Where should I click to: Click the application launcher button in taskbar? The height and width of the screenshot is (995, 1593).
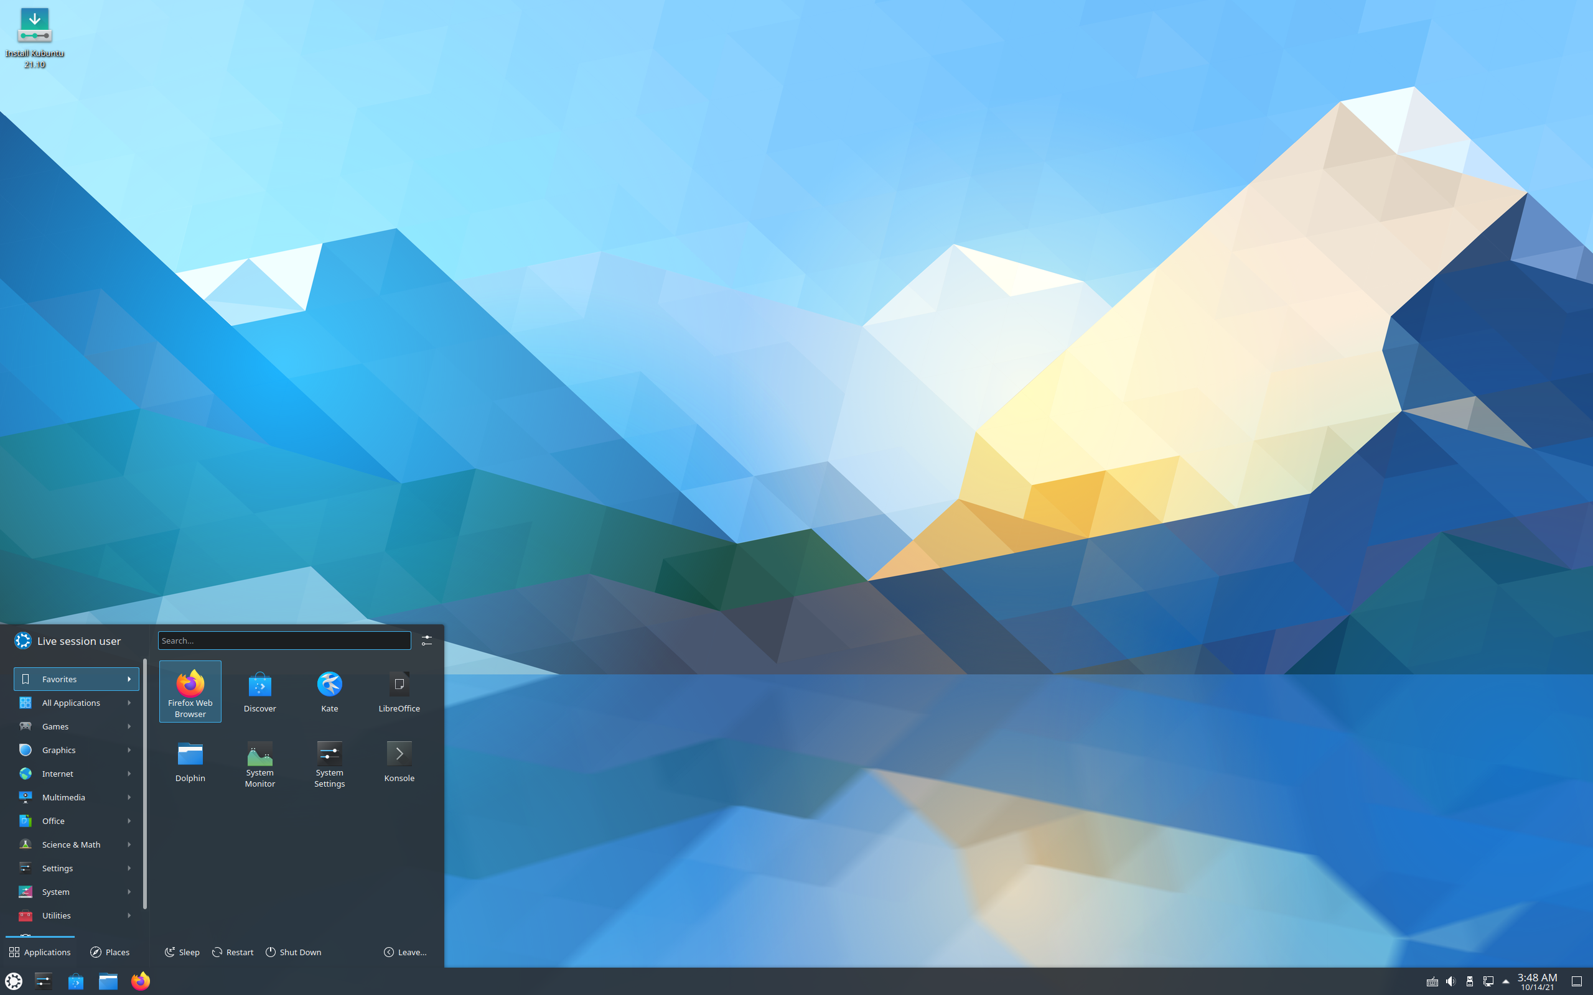(14, 981)
